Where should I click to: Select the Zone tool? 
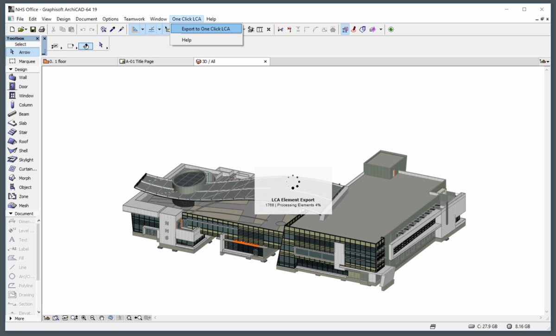pos(22,197)
